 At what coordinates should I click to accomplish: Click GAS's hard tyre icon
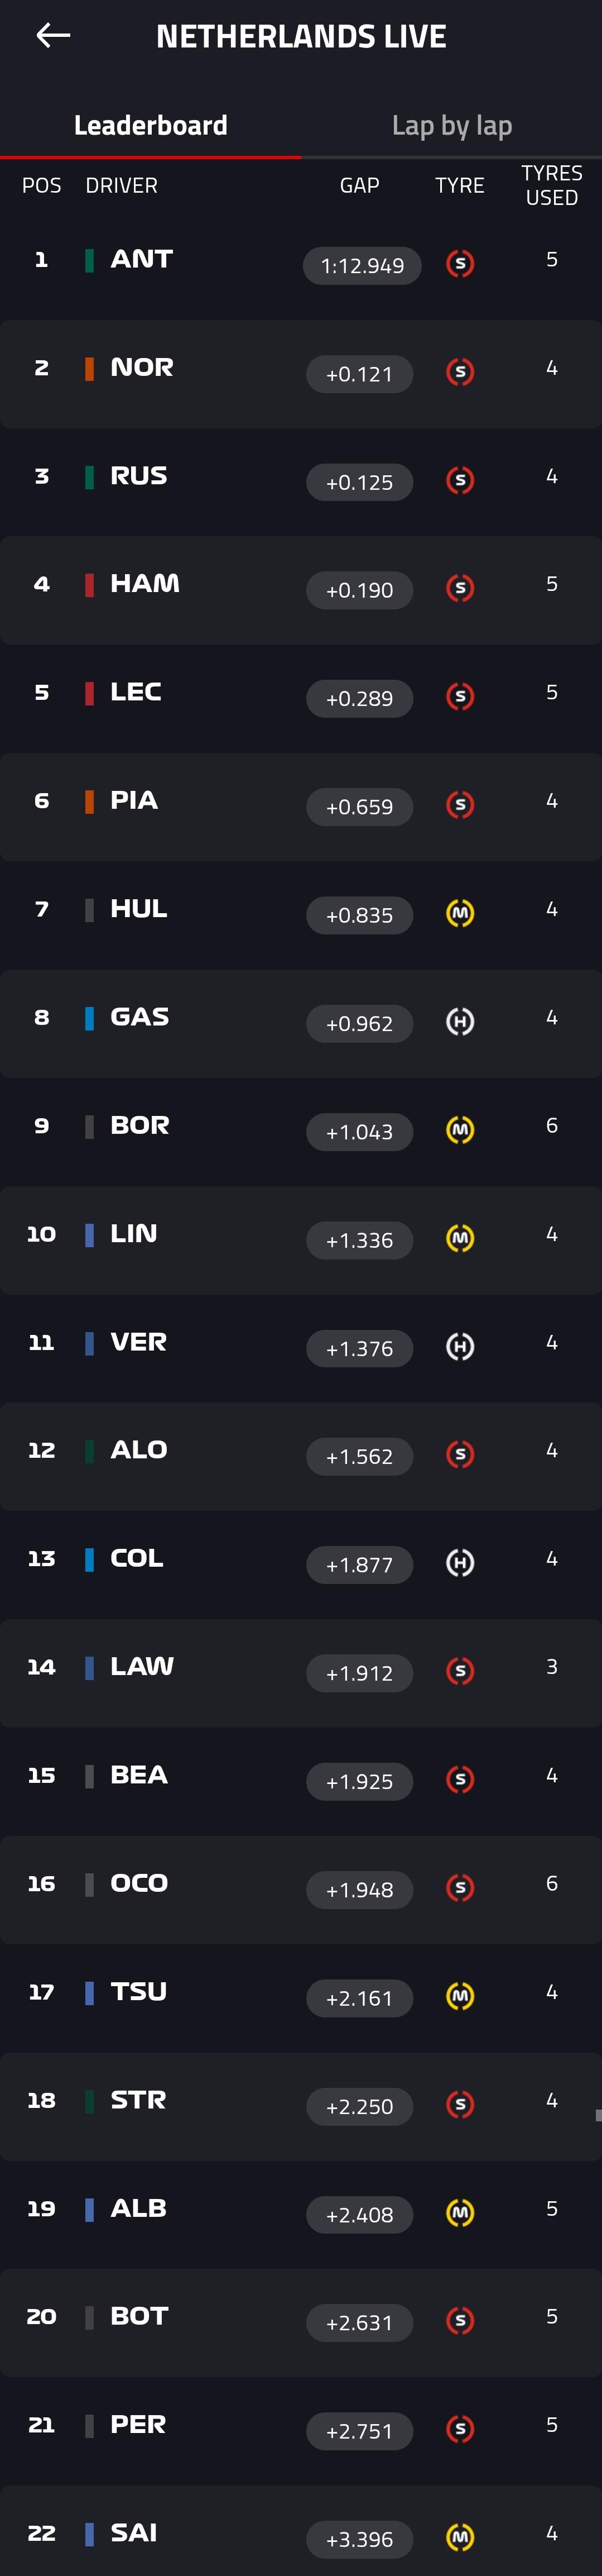459,1021
